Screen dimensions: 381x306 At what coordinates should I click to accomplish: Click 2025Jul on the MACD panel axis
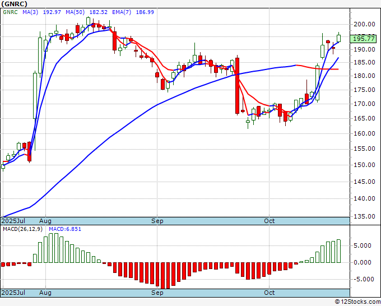pos(13,293)
